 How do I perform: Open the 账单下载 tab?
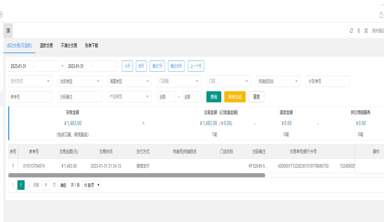[92, 46]
